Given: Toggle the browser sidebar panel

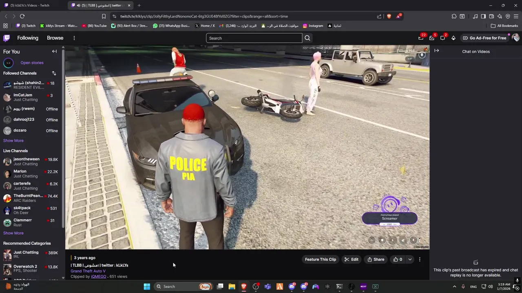Looking at the screenshot, I should coord(483,16).
